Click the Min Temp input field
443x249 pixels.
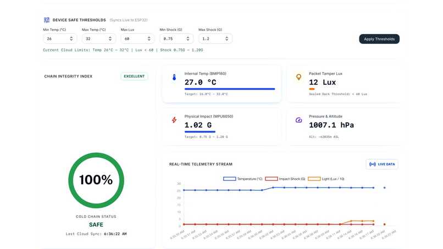(59, 38)
